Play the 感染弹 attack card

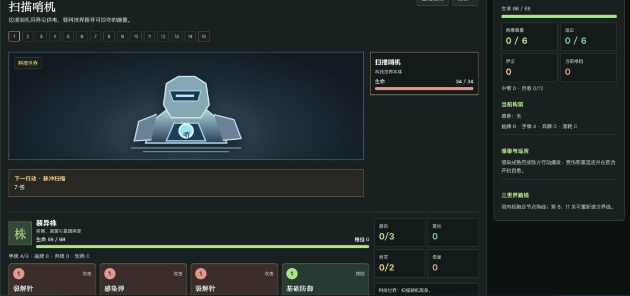coord(143,280)
